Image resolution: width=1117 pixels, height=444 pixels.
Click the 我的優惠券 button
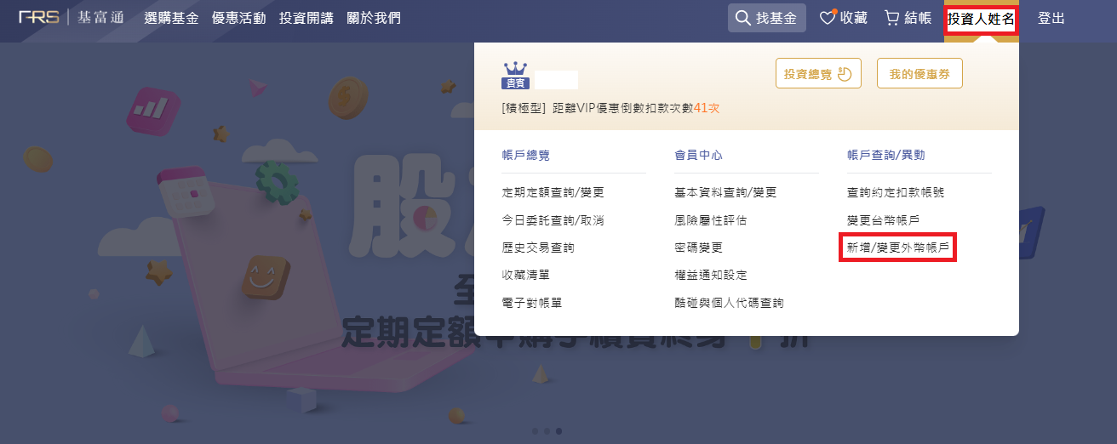click(919, 74)
